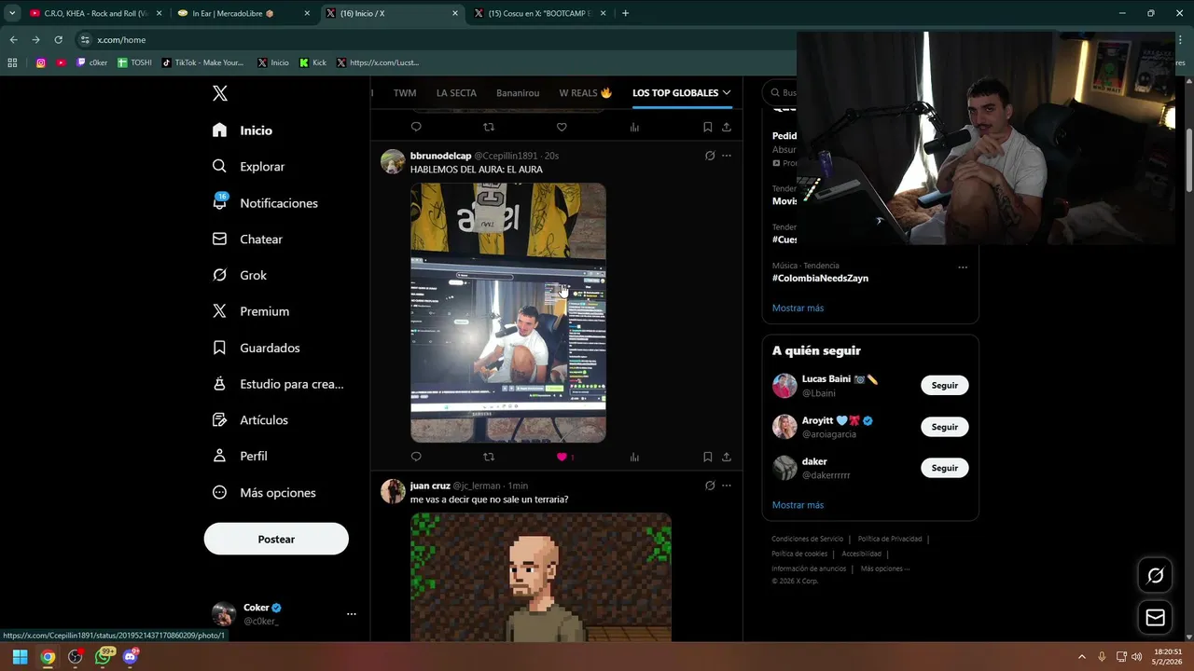
Task: Open the floating Grok button
Action: [x=1155, y=576]
